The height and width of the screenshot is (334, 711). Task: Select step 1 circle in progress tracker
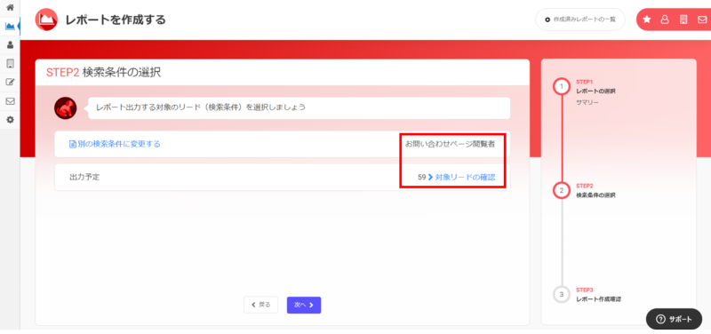click(x=562, y=86)
